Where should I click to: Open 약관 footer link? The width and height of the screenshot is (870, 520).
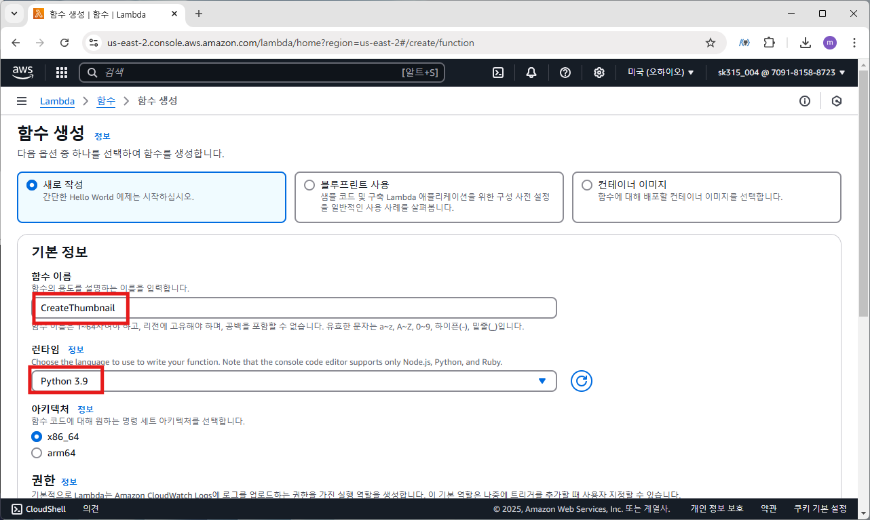pos(769,508)
